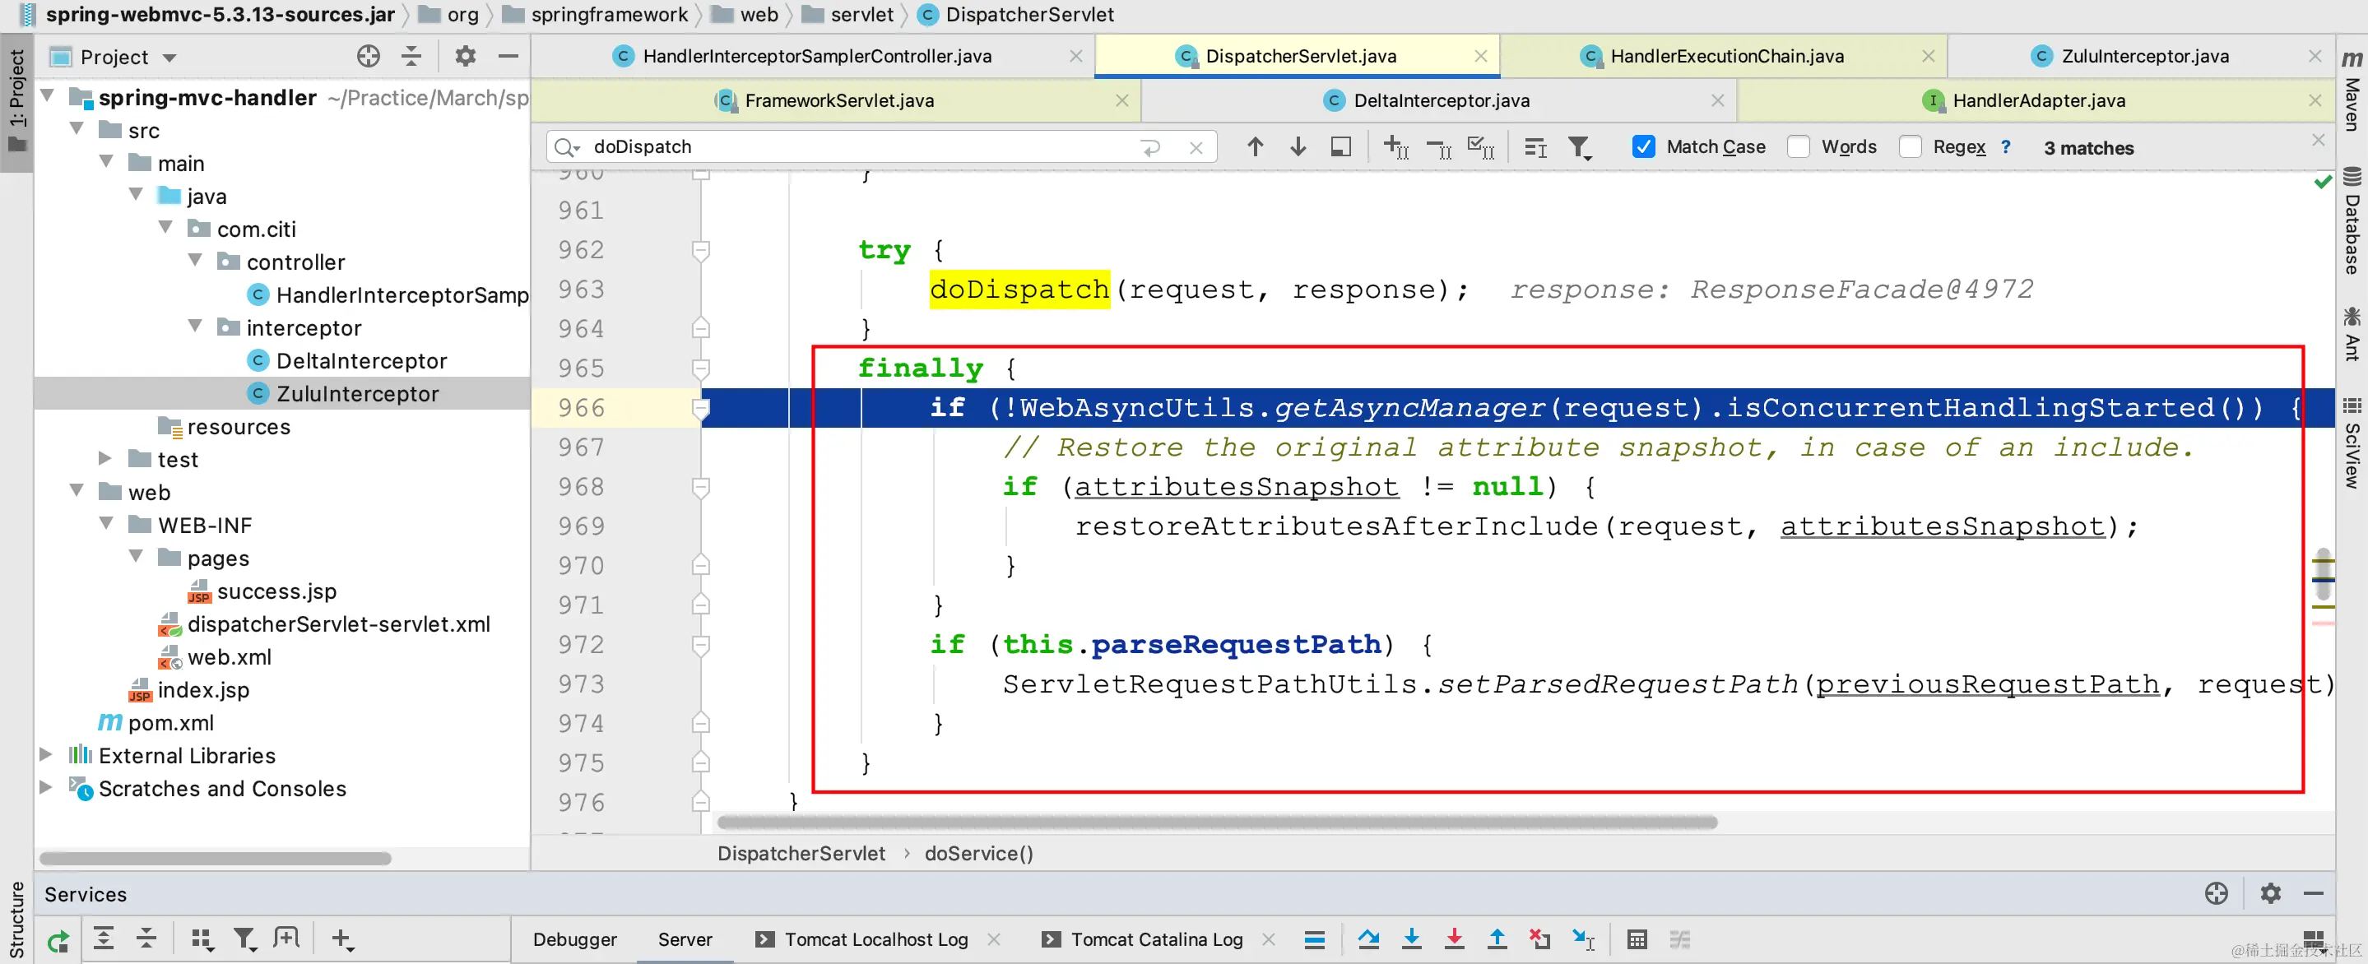Open the Debugger tab in Services

pyautogui.click(x=574, y=939)
